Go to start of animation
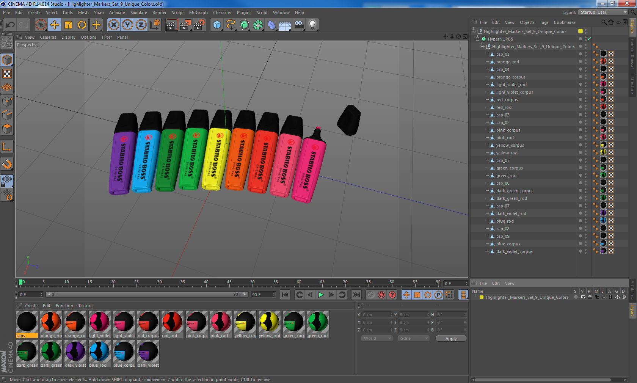 pos(285,295)
